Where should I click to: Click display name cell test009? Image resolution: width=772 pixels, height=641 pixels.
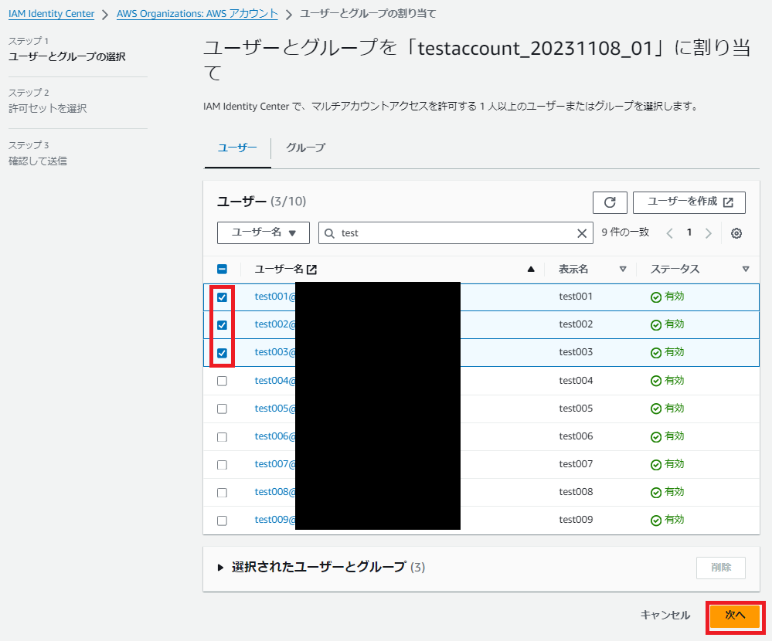pos(576,520)
